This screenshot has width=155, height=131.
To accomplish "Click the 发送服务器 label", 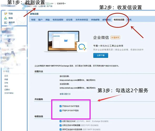I will click(64, 84).
